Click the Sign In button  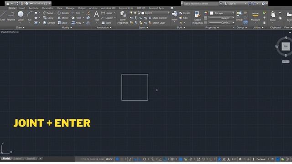click(x=230, y=4)
